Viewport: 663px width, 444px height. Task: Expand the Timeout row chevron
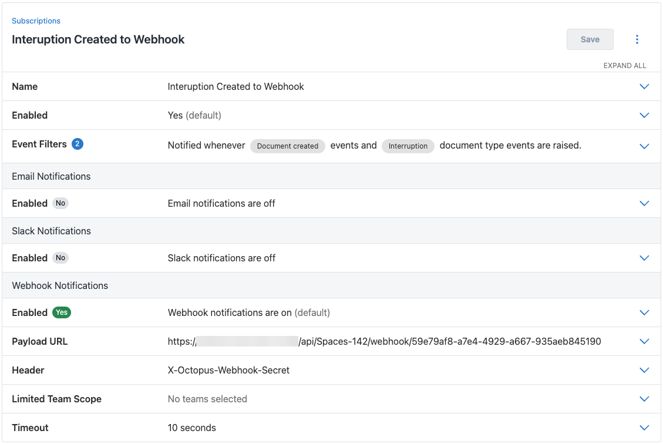click(x=644, y=428)
